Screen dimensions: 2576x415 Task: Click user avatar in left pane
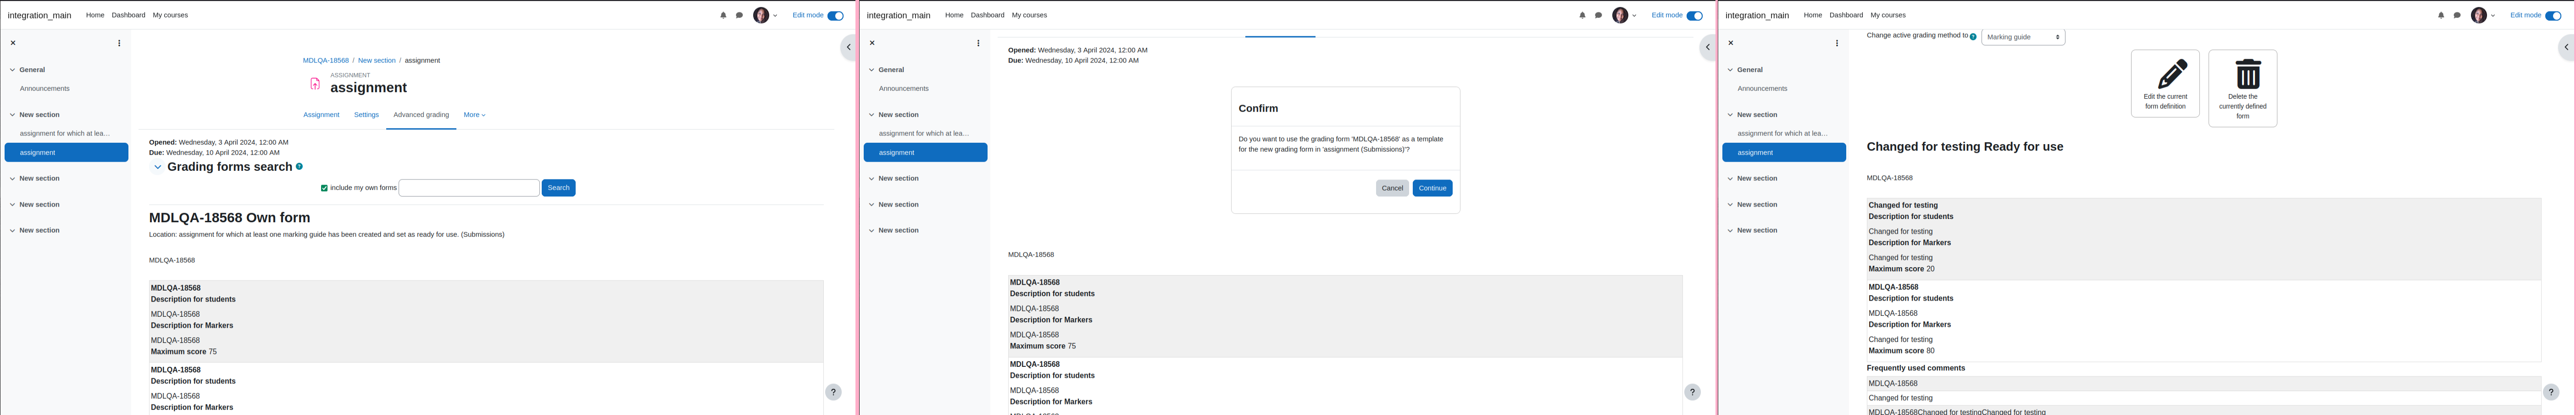[x=761, y=15]
